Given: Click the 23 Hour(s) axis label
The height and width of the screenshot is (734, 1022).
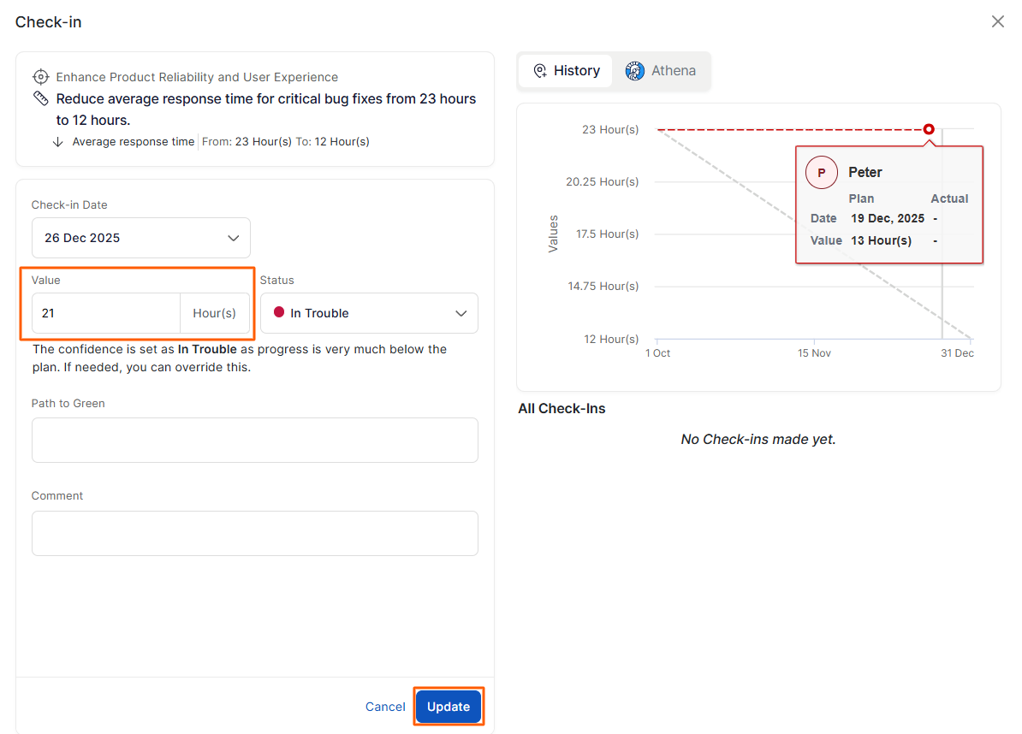Looking at the screenshot, I should [x=610, y=130].
